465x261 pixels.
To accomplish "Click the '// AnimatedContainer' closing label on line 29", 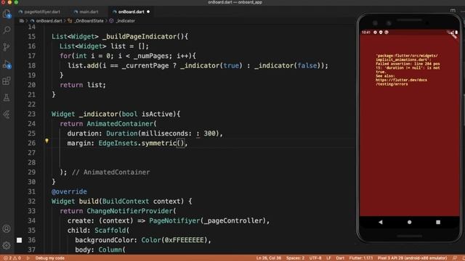I will 110,173.
